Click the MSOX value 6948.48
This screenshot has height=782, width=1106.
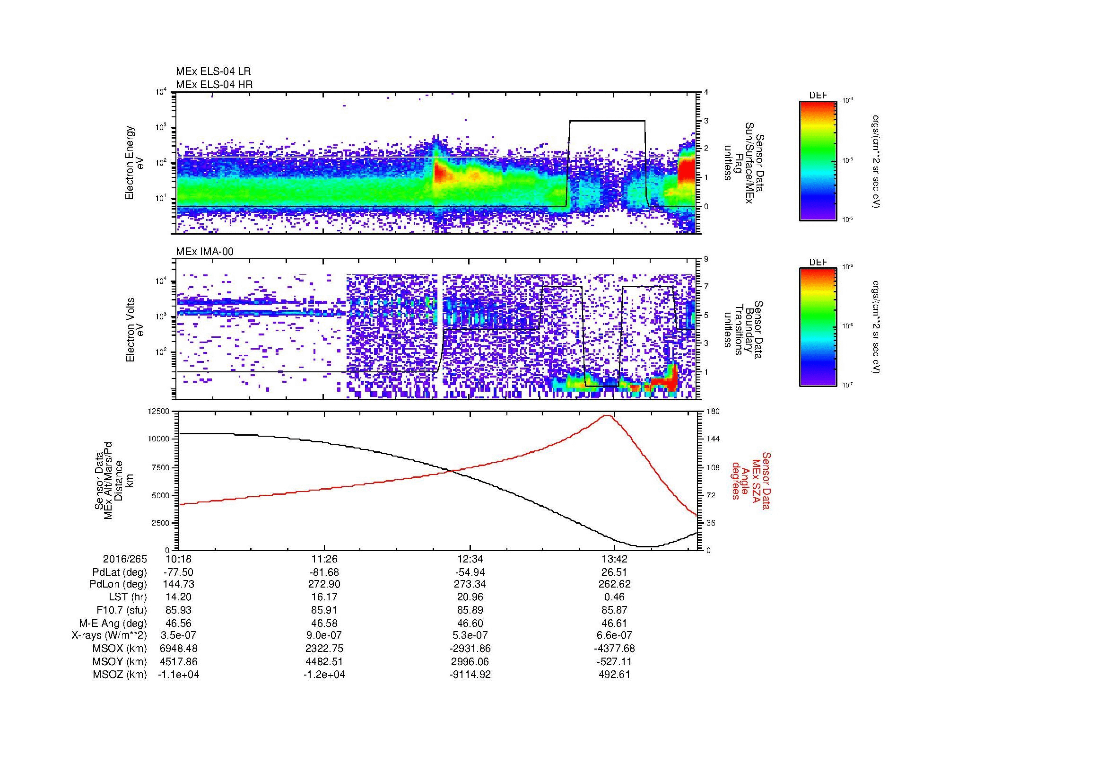(x=178, y=649)
